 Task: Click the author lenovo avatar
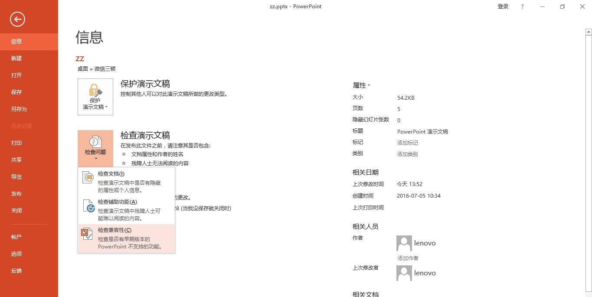tap(404, 243)
